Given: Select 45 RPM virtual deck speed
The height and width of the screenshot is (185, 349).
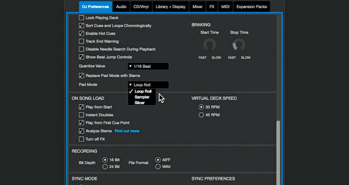Looking at the screenshot, I should coord(201,115).
